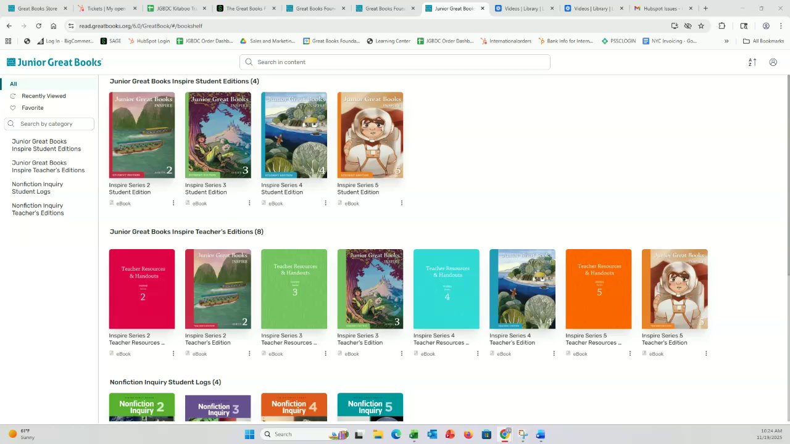Open options for Inspire Series 2 Student Edition
Screen dimensions: 790x444
[x=173, y=203]
